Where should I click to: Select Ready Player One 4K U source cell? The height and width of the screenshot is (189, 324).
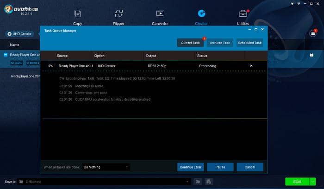click(75, 66)
